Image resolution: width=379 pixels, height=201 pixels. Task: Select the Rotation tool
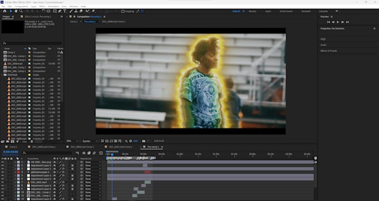coord(43,11)
